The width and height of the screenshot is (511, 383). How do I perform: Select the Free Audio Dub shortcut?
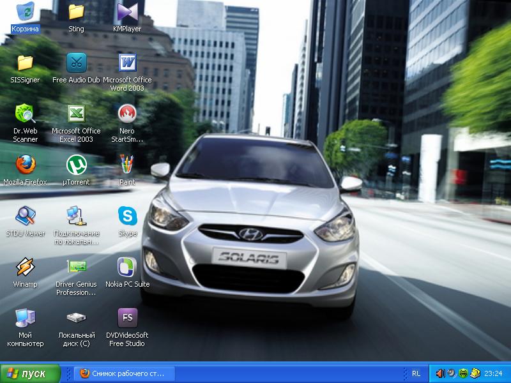click(76, 63)
